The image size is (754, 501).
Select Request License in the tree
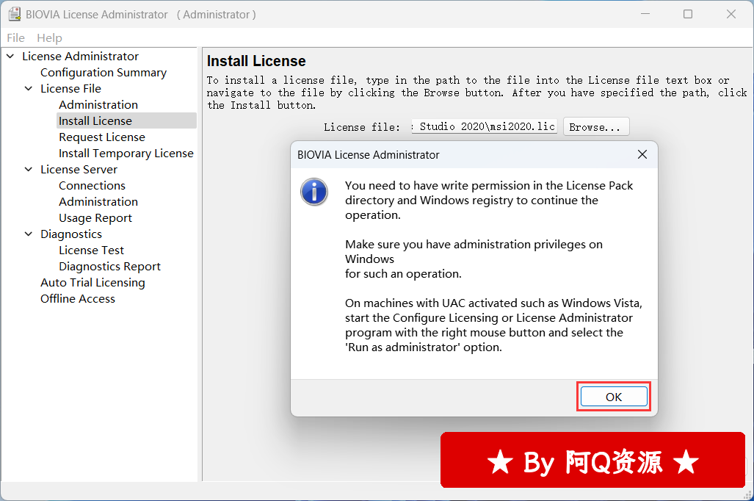[102, 137]
